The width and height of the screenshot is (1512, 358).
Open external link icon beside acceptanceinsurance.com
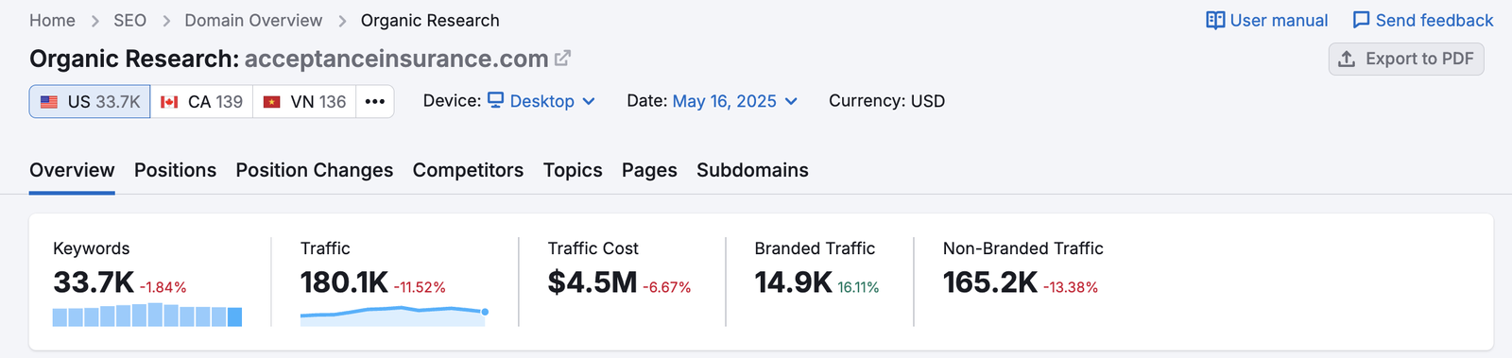point(562,59)
